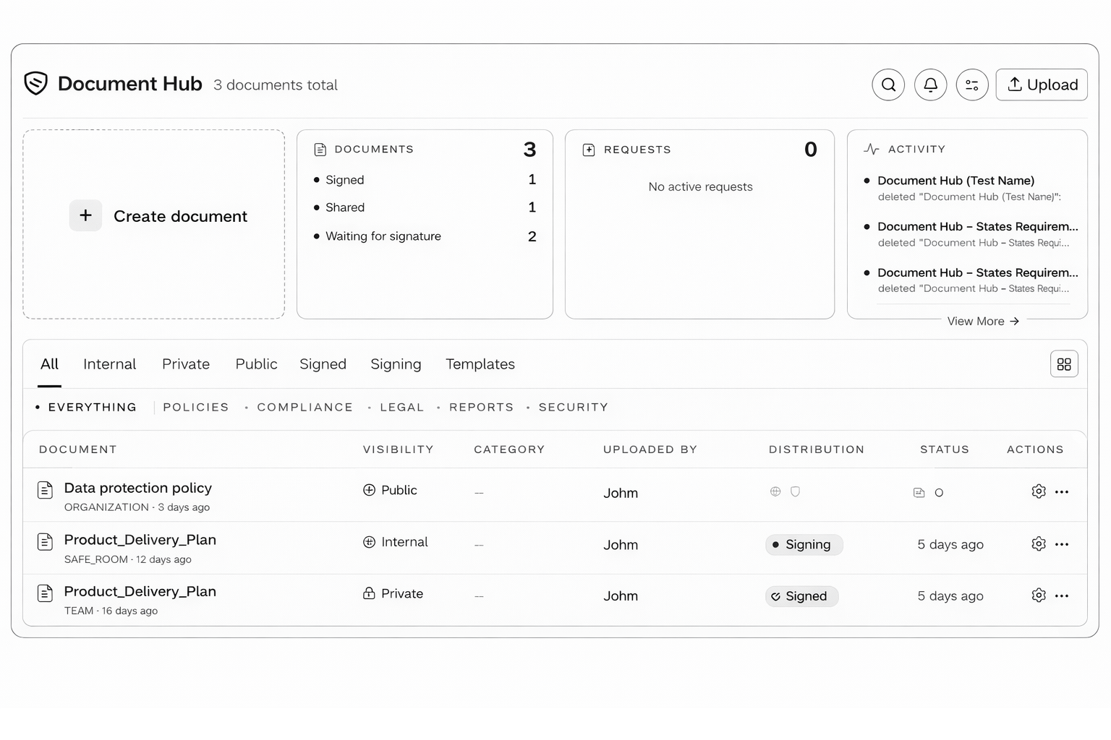Switch to the Templates tab

click(x=480, y=364)
